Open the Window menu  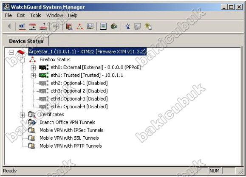pos(55,15)
